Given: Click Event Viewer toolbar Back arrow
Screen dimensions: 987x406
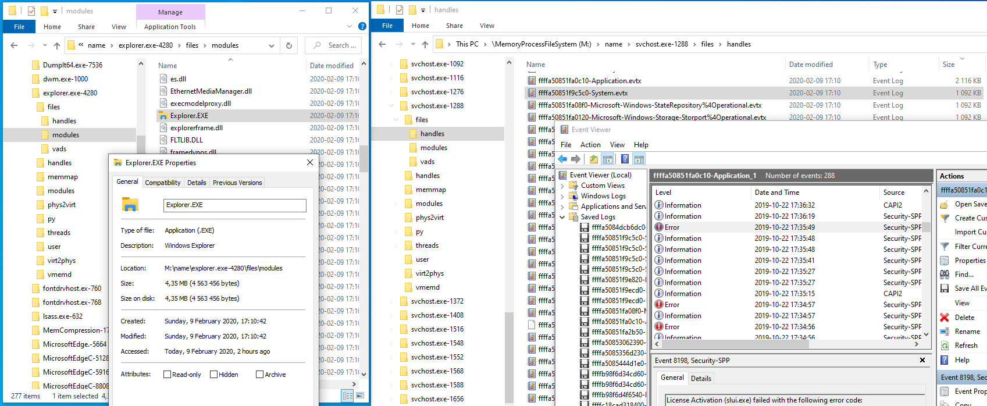Looking at the screenshot, I should [x=562, y=159].
